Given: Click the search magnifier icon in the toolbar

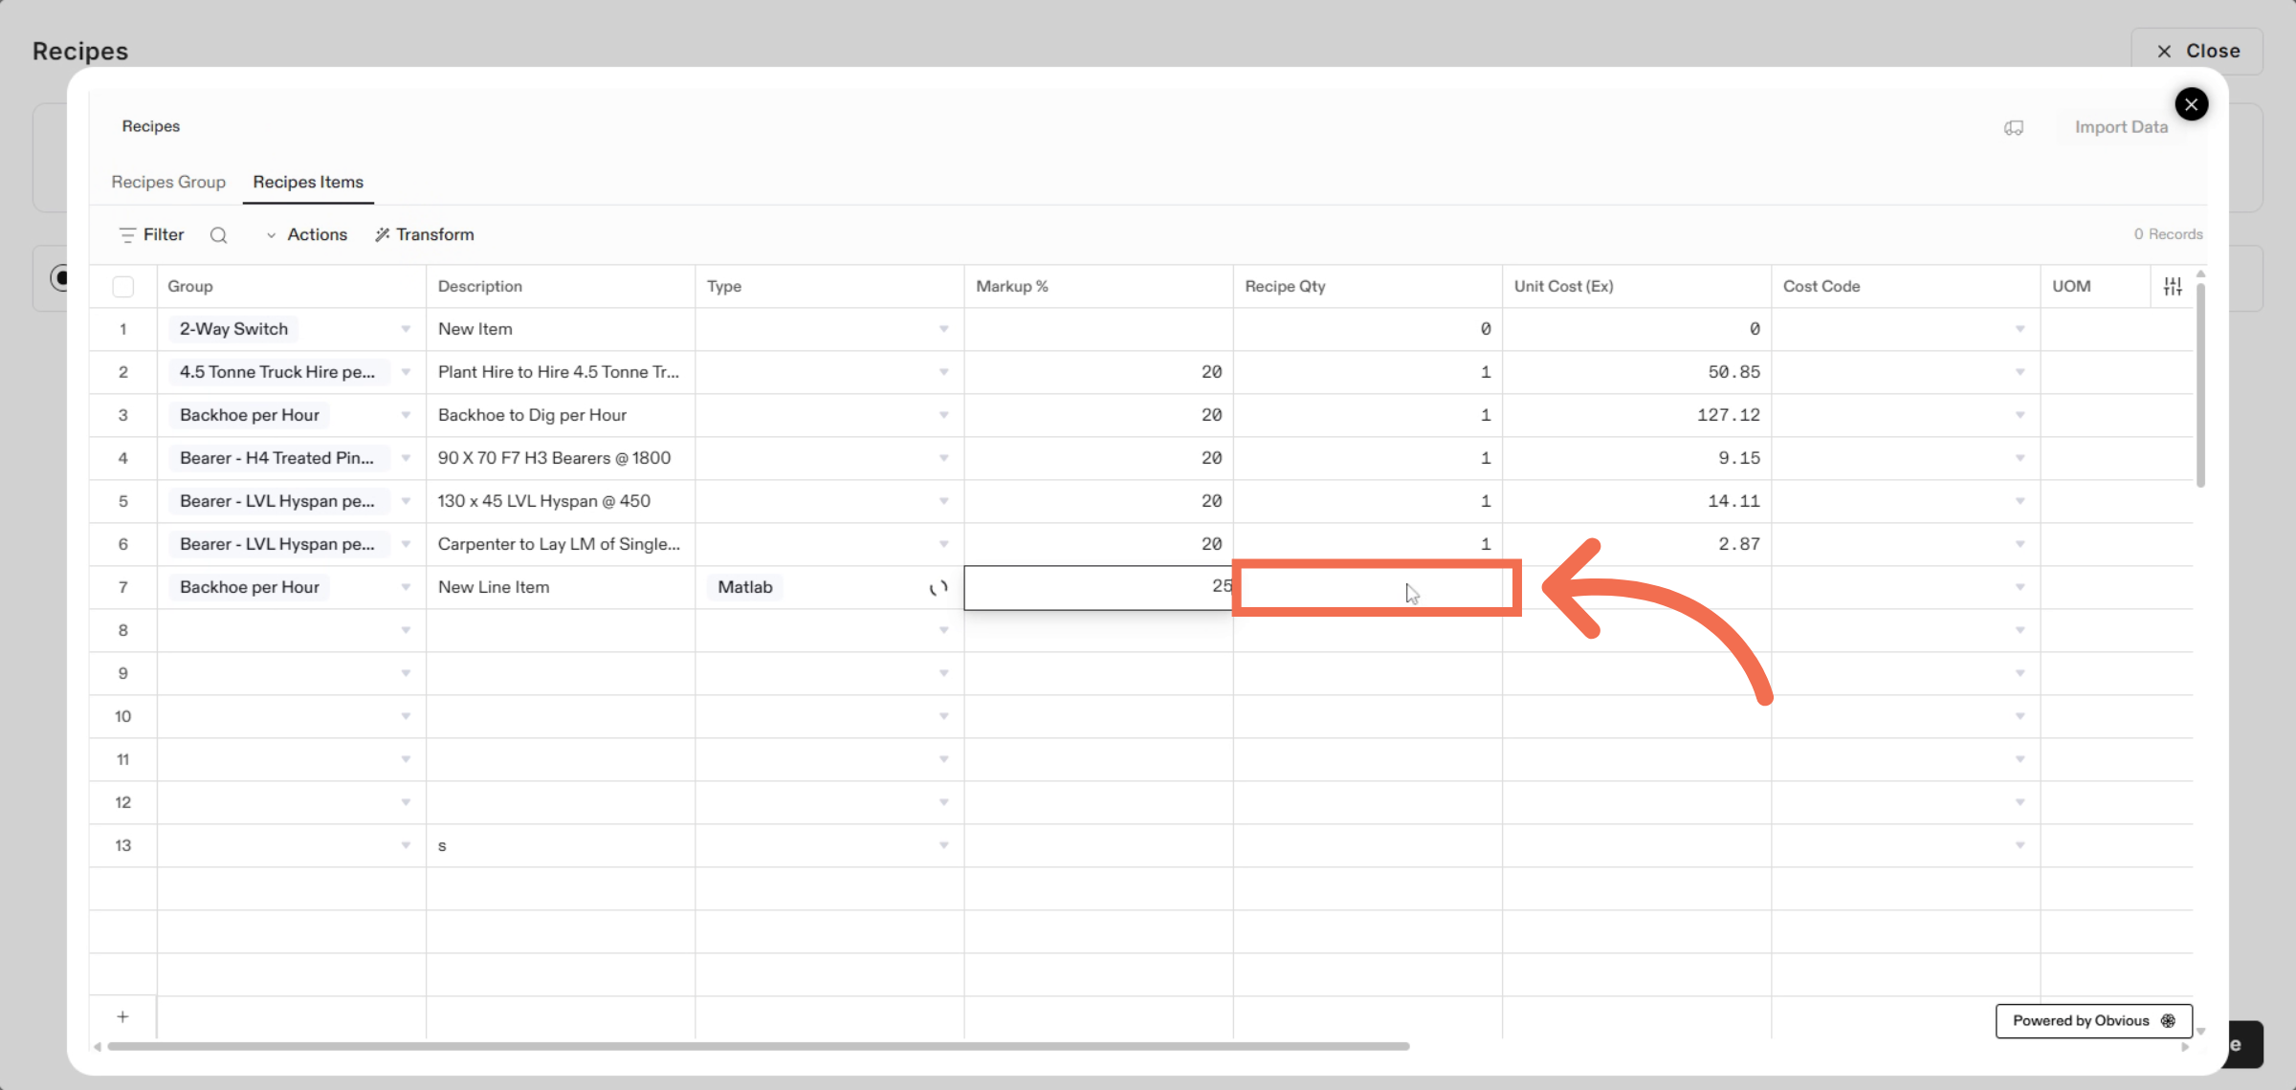Looking at the screenshot, I should pyautogui.click(x=218, y=234).
